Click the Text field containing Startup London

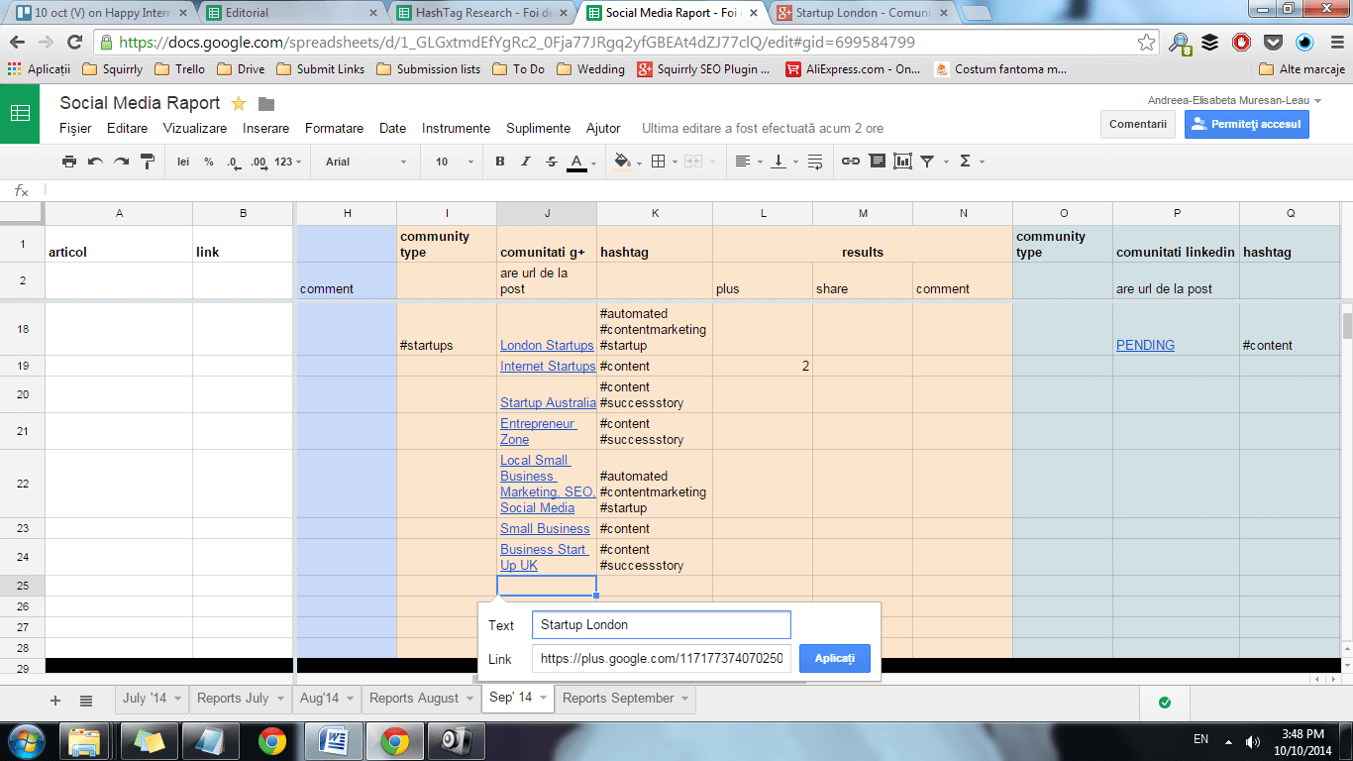pyautogui.click(x=662, y=625)
